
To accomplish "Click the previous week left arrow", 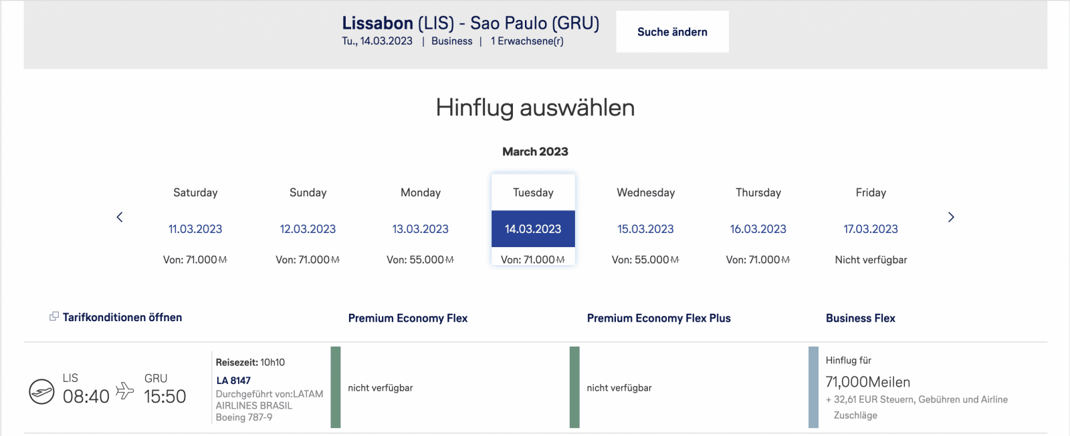I will coord(120,217).
